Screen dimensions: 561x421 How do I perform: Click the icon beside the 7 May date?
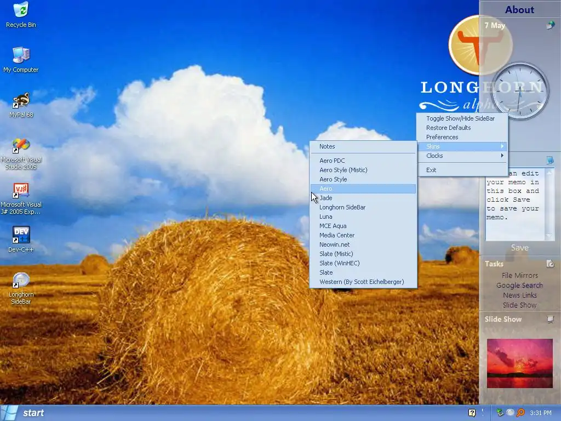click(550, 25)
